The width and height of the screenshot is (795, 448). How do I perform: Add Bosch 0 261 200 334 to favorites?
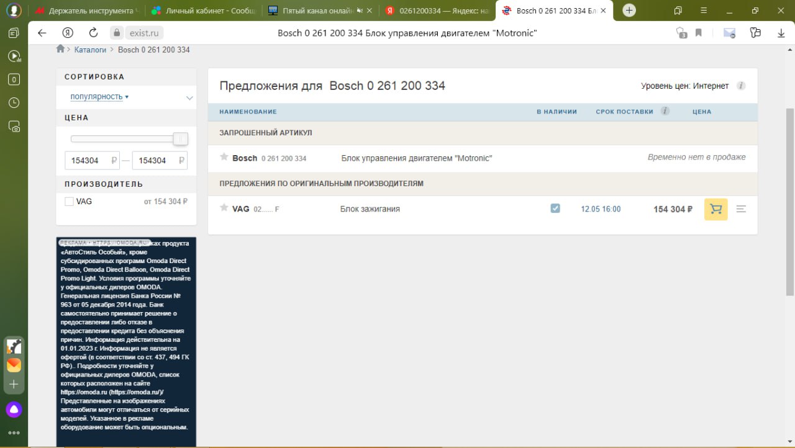pos(224,157)
